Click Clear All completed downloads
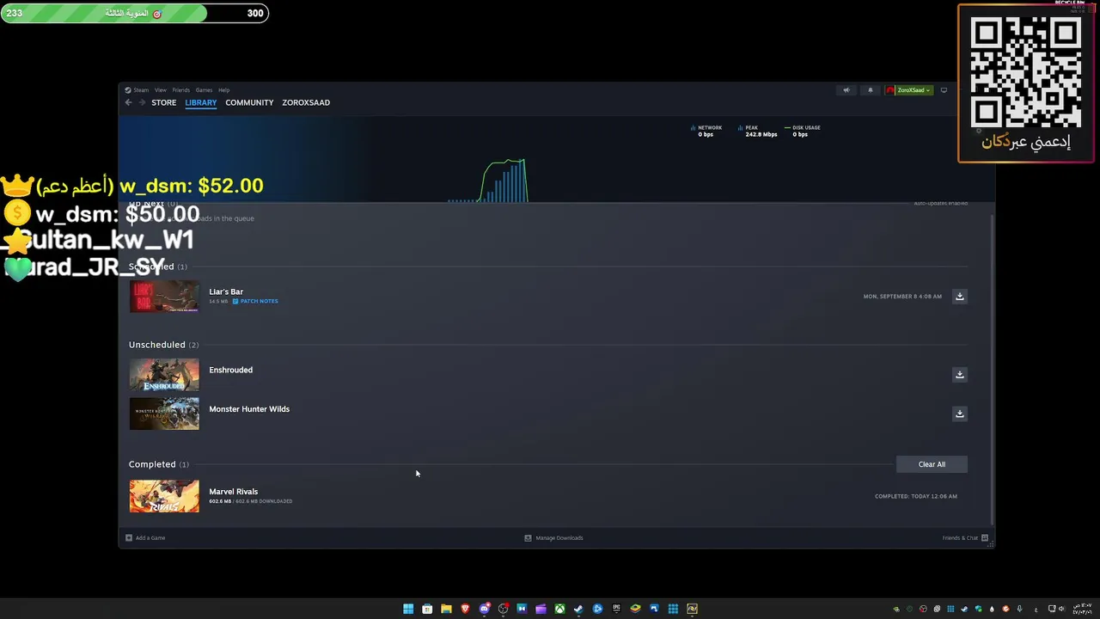 tap(932, 464)
